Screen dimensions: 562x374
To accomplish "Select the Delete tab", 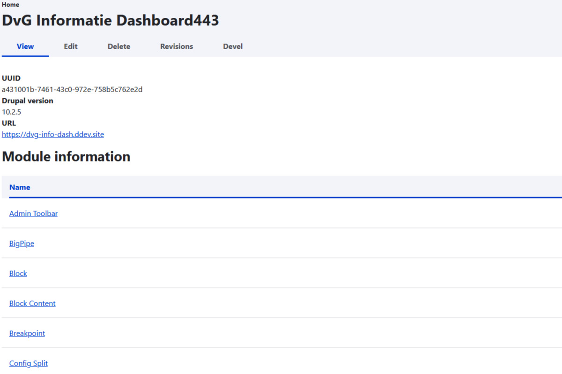I will 119,46.
